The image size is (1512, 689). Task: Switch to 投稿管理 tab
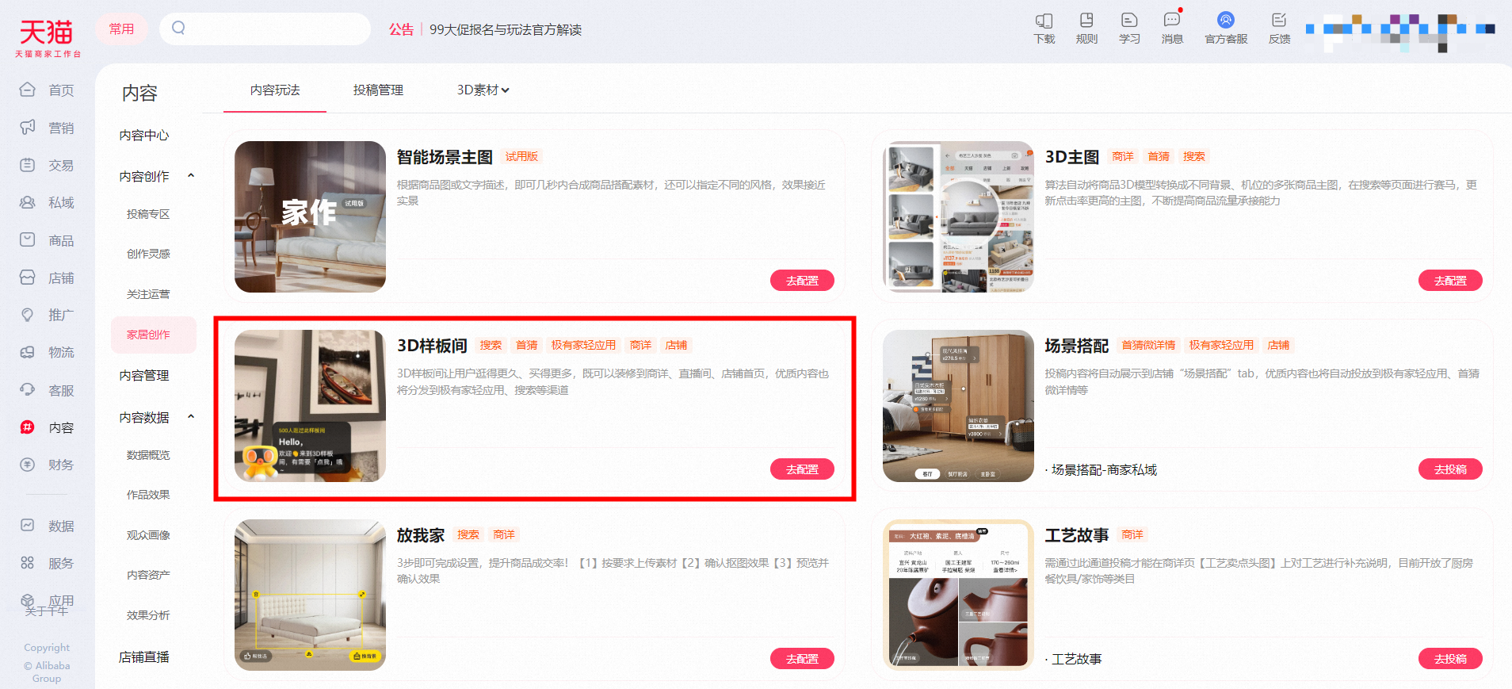[378, 90]
